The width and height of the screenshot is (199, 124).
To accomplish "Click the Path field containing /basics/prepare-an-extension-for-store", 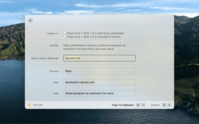I will coord(99,93).
